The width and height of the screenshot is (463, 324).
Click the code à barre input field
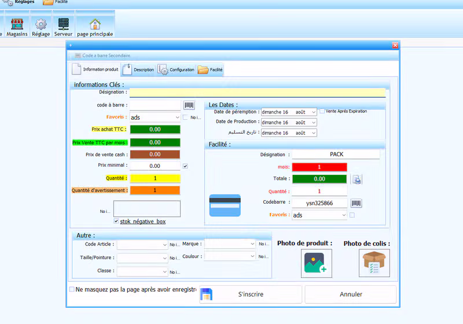point(155,105)
